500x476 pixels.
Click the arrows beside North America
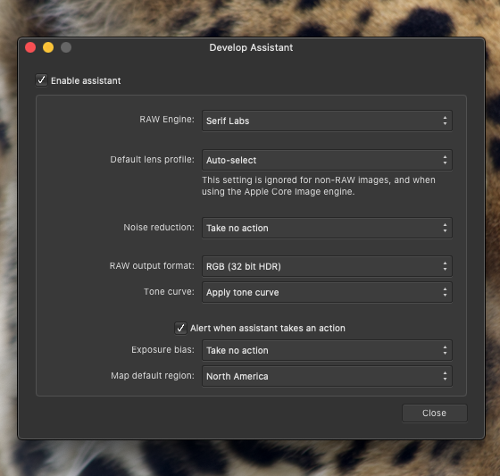(445, 377)
